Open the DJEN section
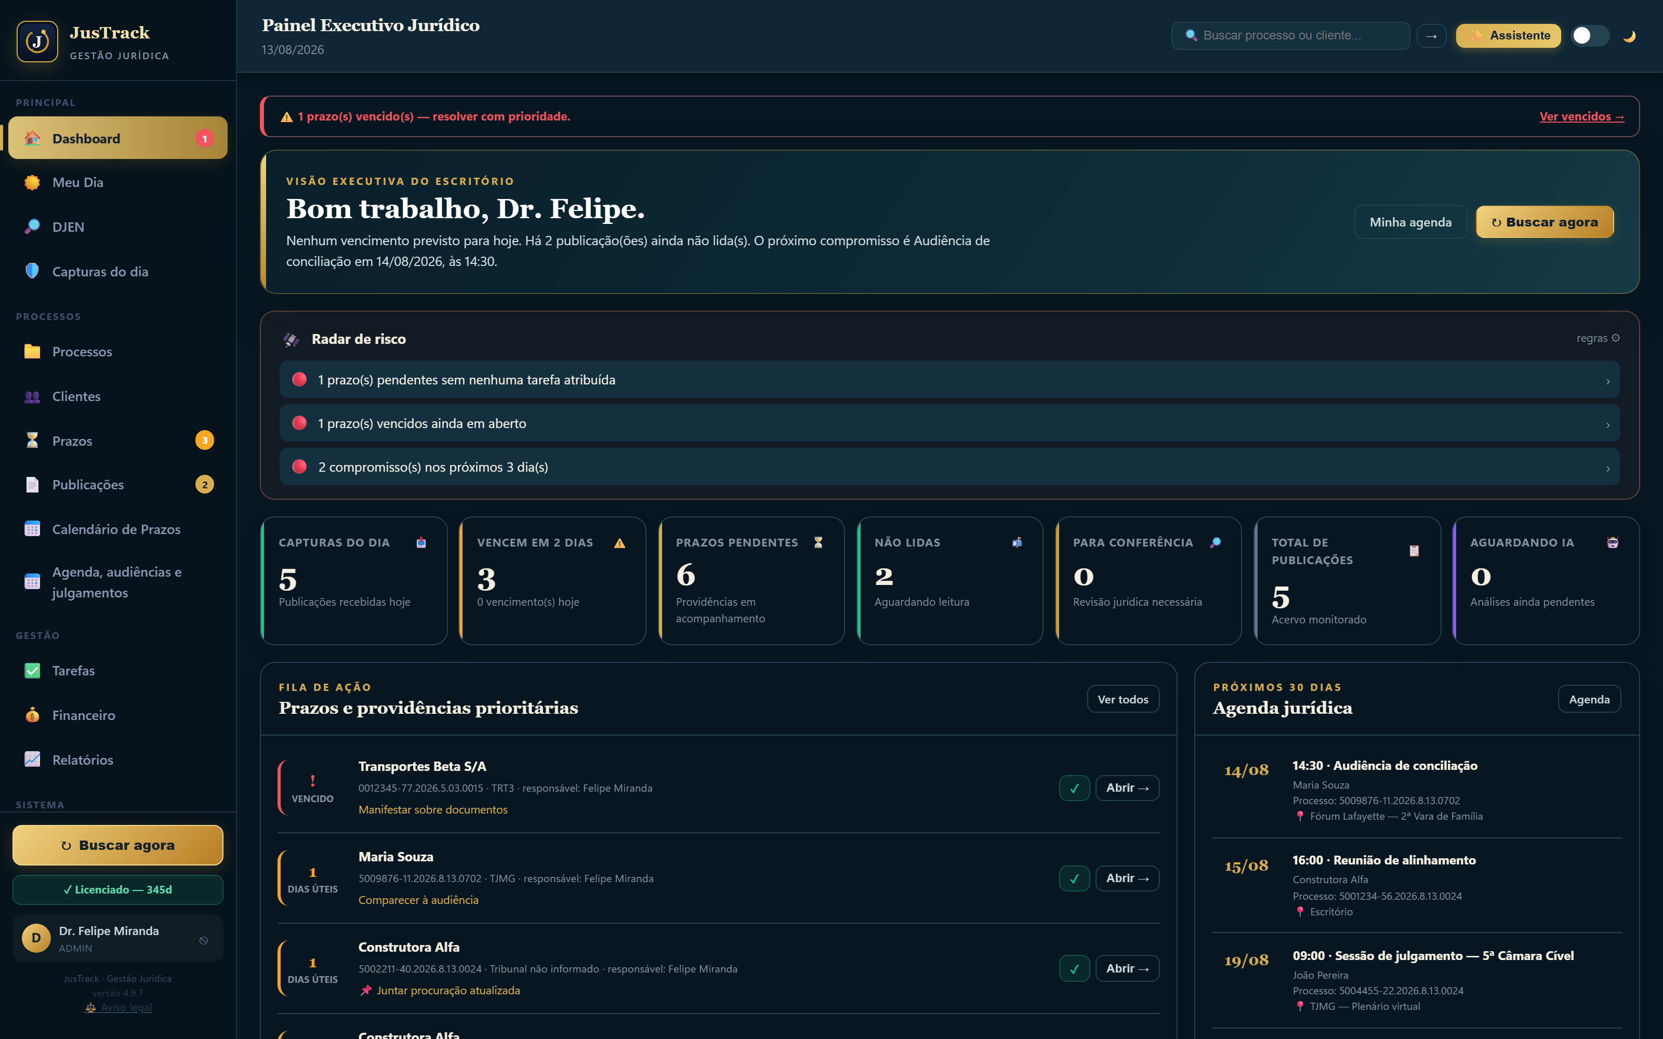 pos(118,227)
